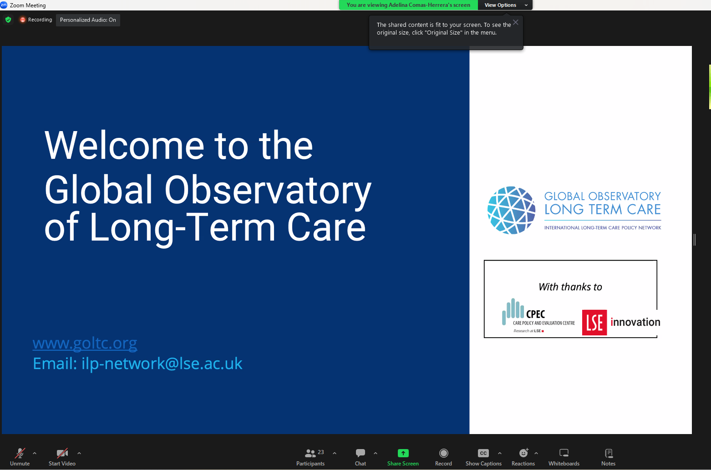
Task: Unmute the microphone
Action: 20,457
